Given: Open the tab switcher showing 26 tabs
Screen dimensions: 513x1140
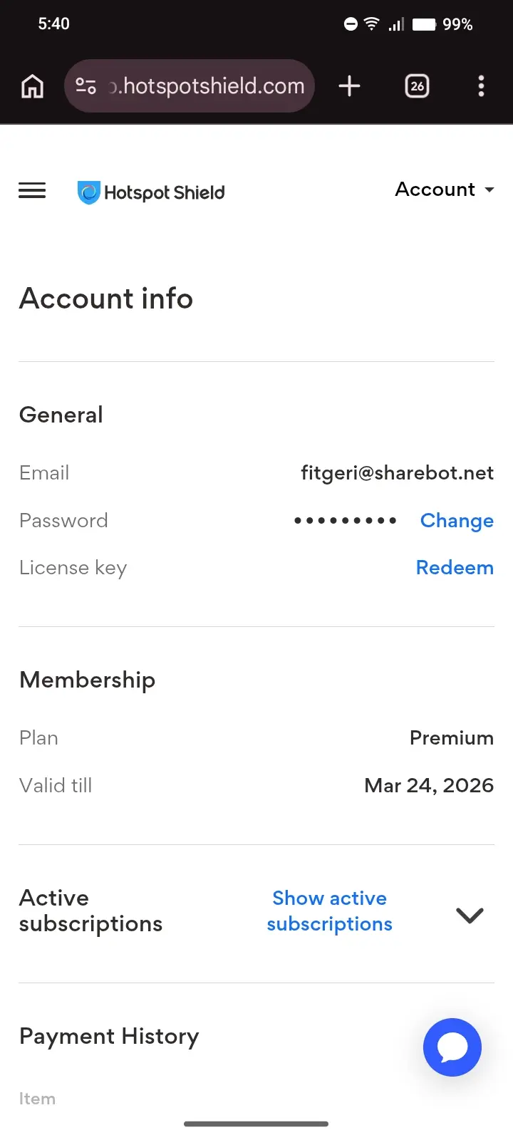Looking at the screenshot, I should point(417,86).
